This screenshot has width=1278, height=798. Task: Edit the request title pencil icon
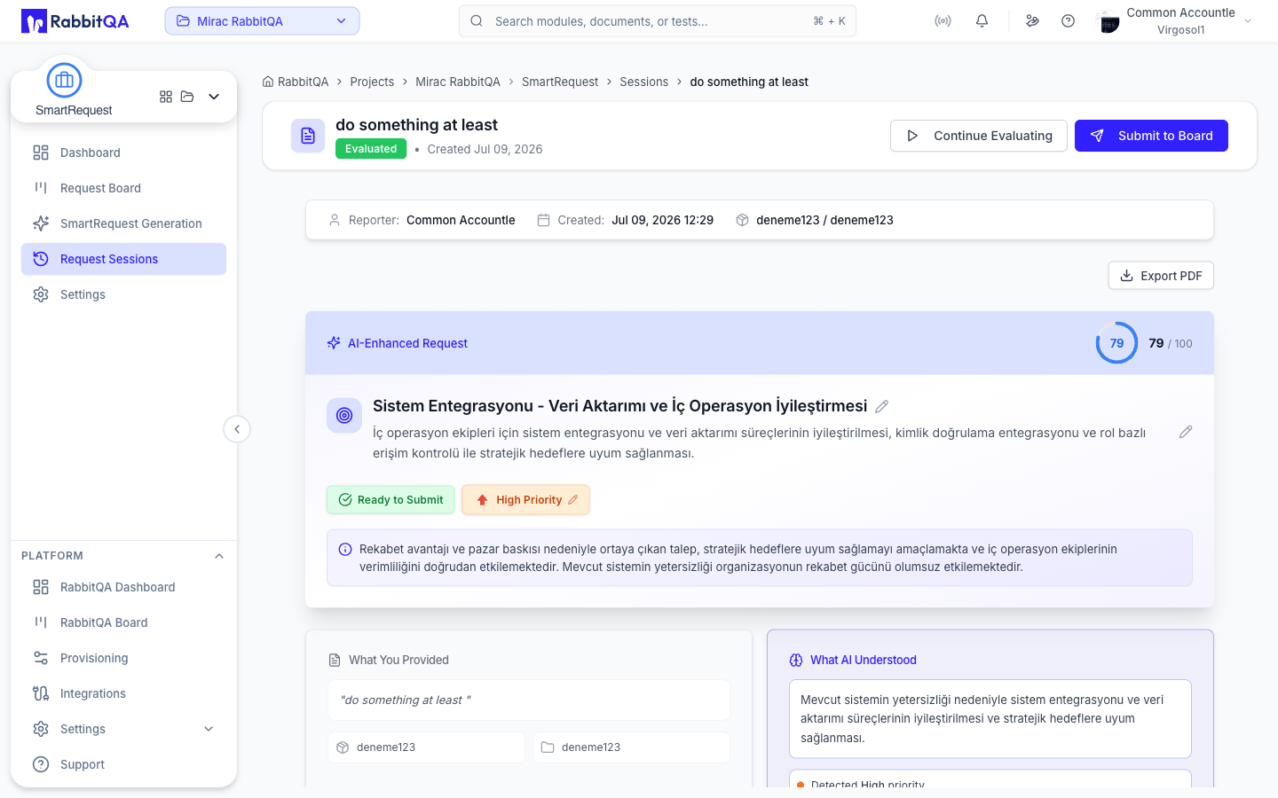[882, 406]
